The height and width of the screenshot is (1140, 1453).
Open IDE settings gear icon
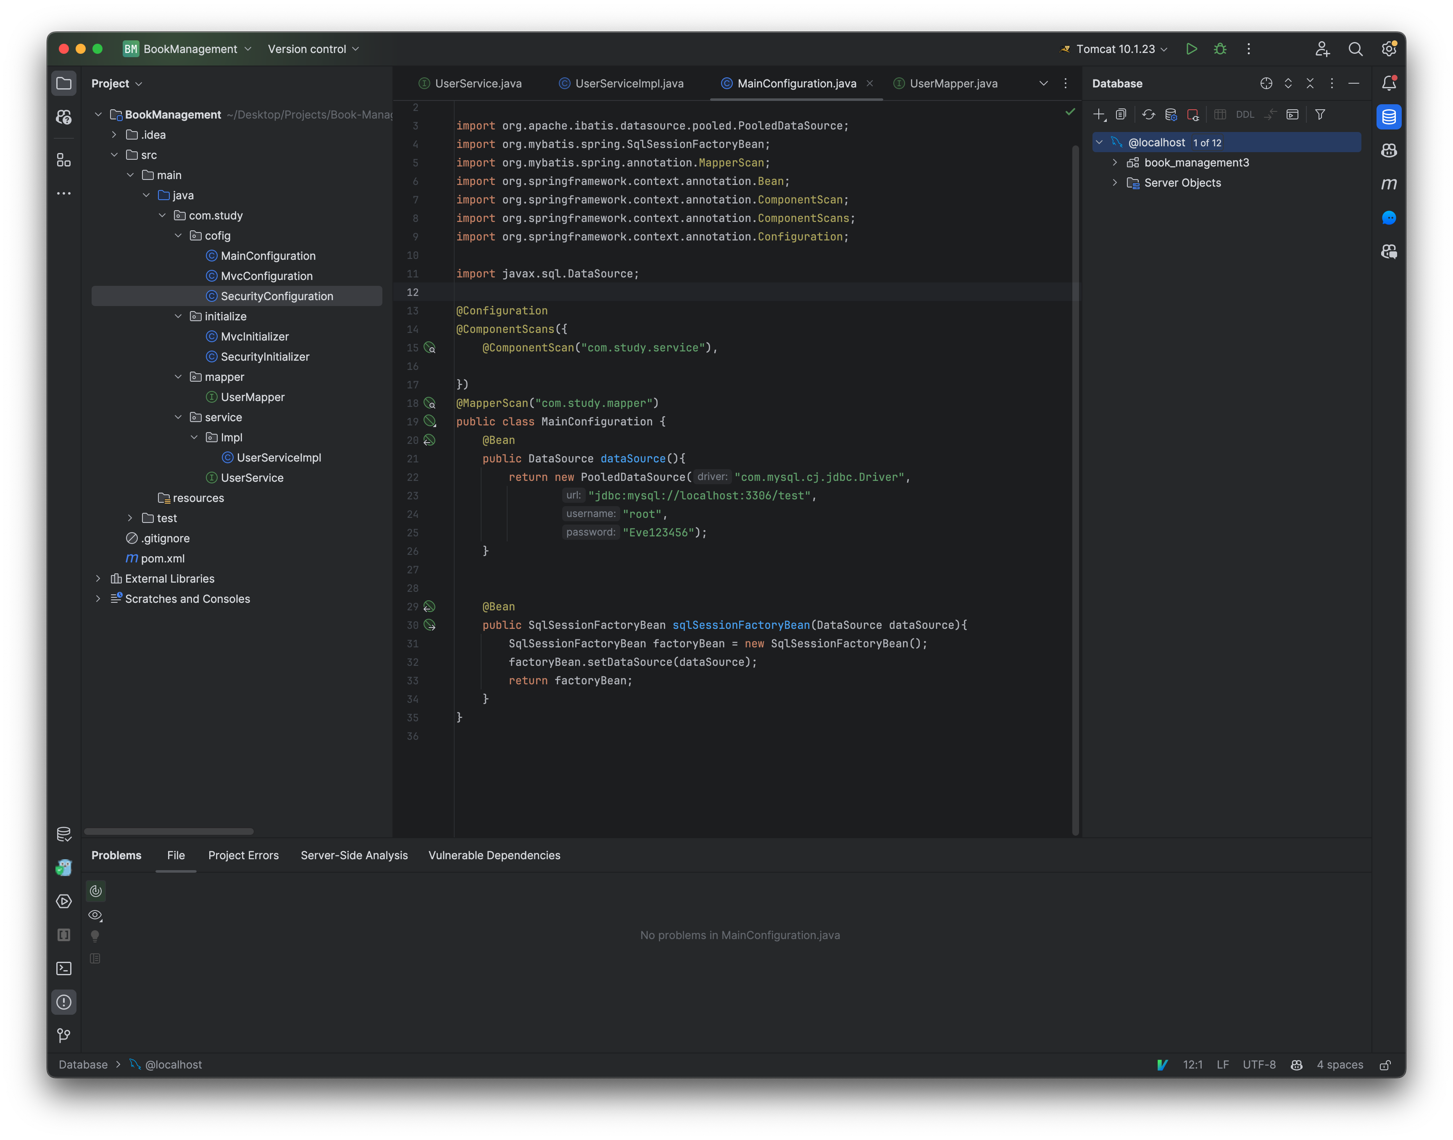[x=1388, y=49]
